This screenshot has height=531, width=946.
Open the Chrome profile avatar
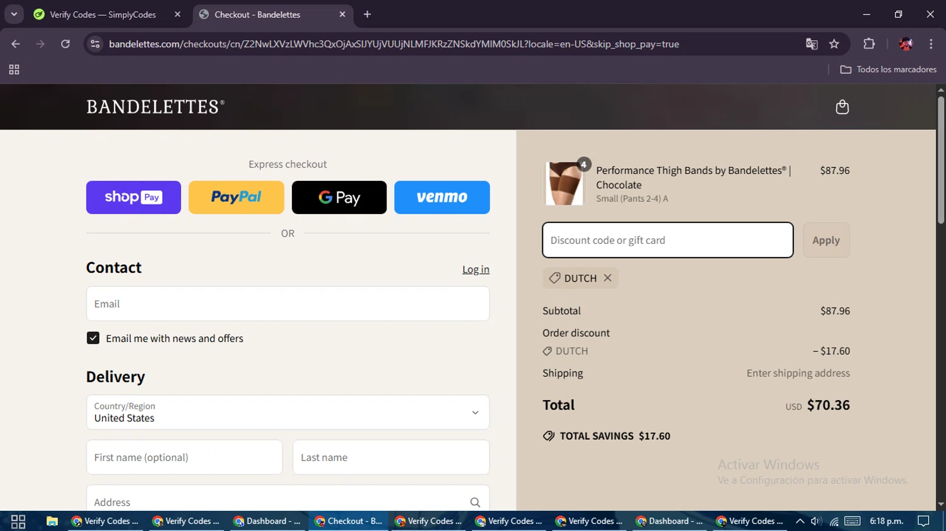coord(906,44)
